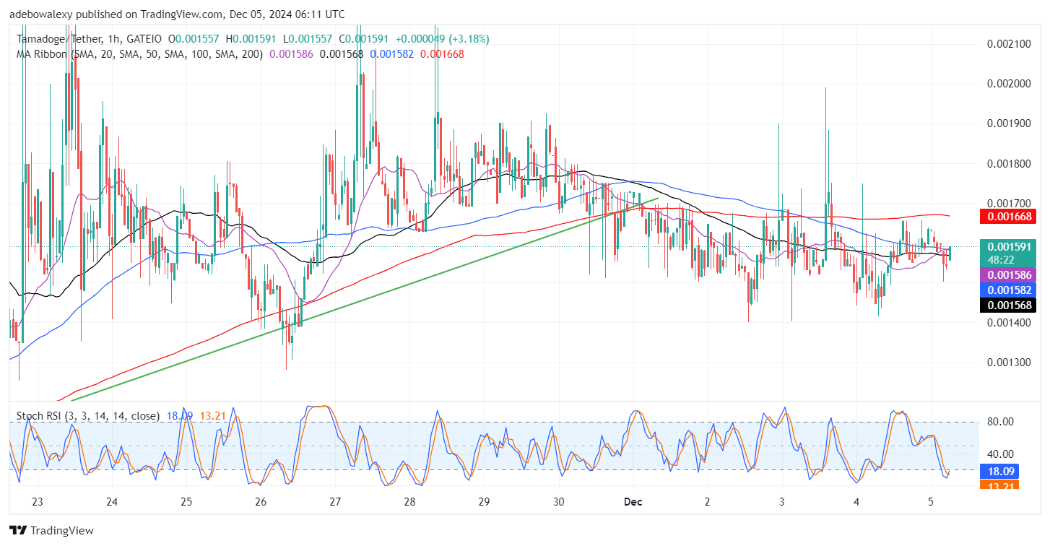Click the SMA 200 value 0.001668 in legend

pyautogui.click(x=442, y=53)
